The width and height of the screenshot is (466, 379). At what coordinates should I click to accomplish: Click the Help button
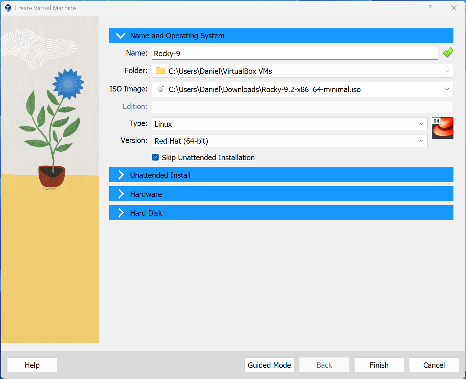point(32,365)
